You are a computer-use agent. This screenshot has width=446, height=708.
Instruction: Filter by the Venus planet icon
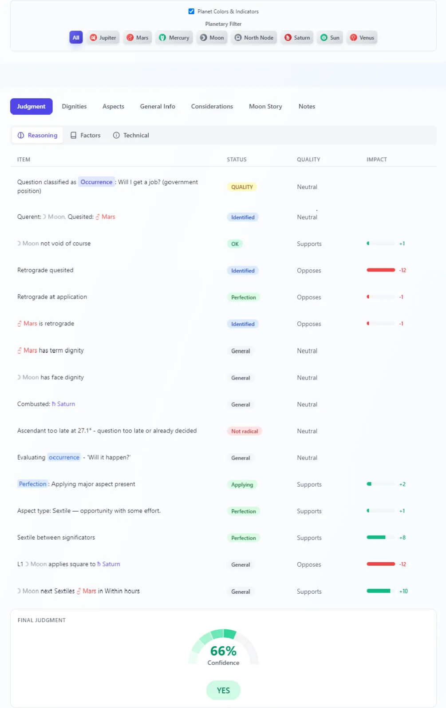click(353, 38)
